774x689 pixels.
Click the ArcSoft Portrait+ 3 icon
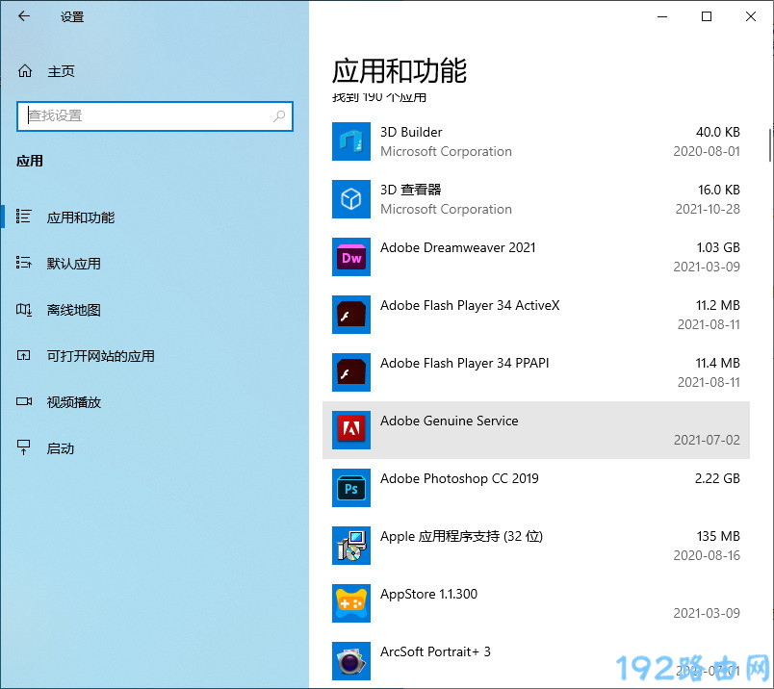coord(350,661)
